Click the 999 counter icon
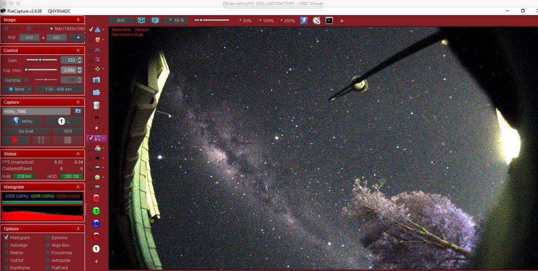Image resolution: width=538 pixels, height=271 pixels. click(97, 187)
